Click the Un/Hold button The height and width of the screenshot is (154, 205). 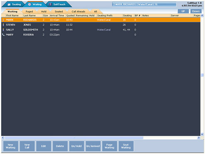click(76, 146)
